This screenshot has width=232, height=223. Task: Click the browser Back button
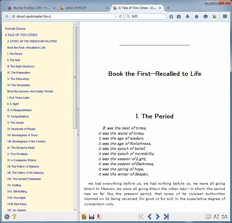tap(7, 16)
